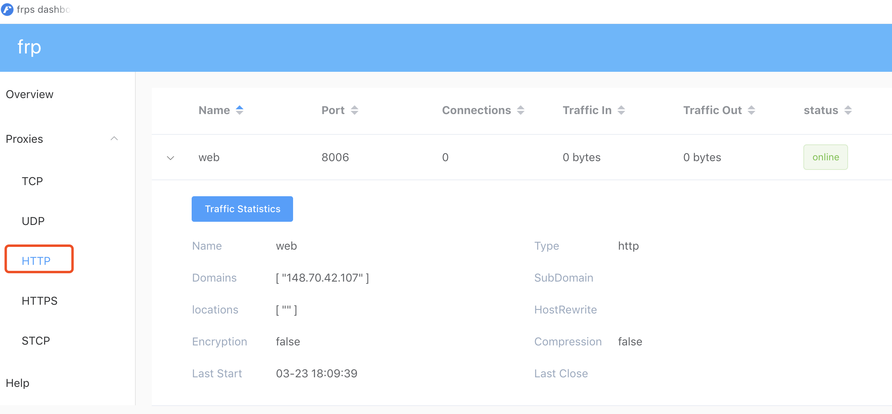The image size is (892, 414).
Task: Open HTTPS proxies list
Action: [40, 301]
